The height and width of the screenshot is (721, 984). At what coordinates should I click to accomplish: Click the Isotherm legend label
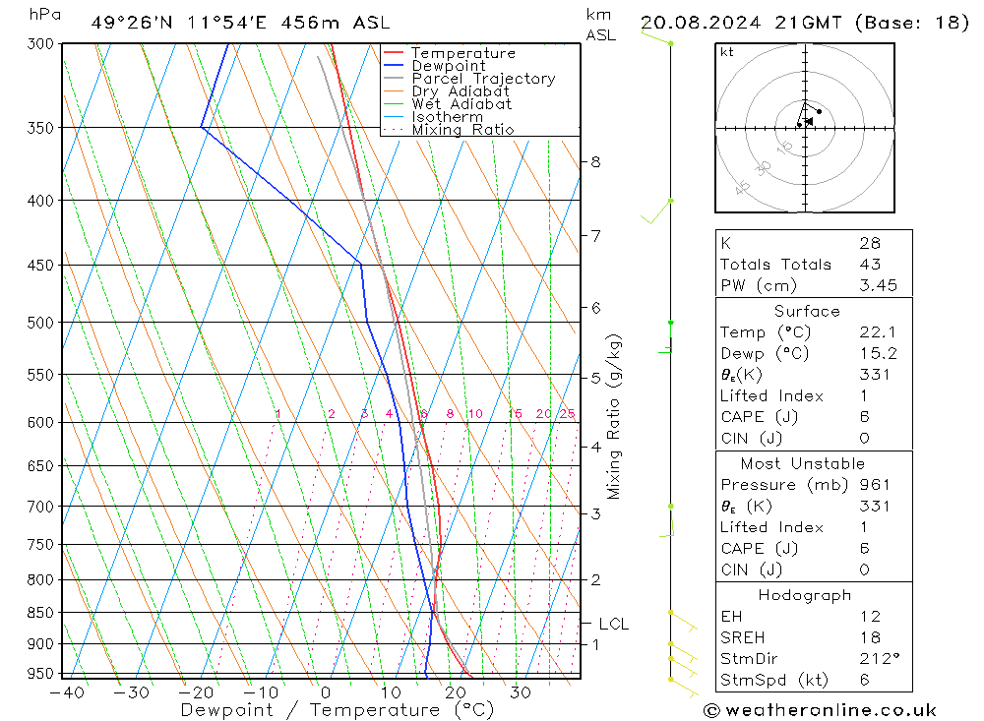447,117
